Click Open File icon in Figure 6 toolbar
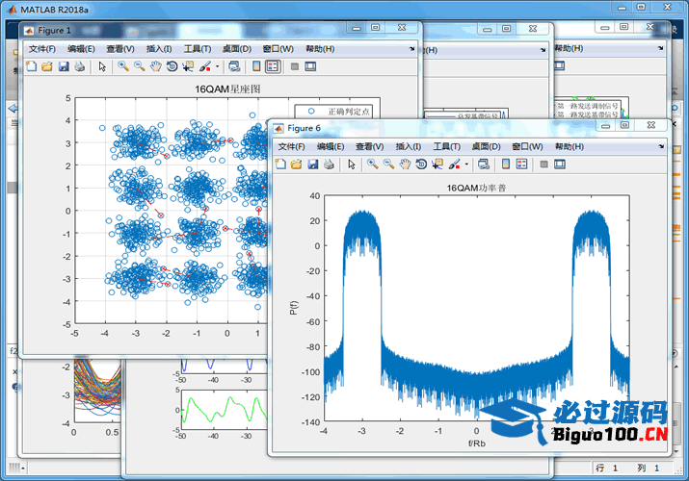The height and width of the screenshot is (481, 689). [297, 165]
